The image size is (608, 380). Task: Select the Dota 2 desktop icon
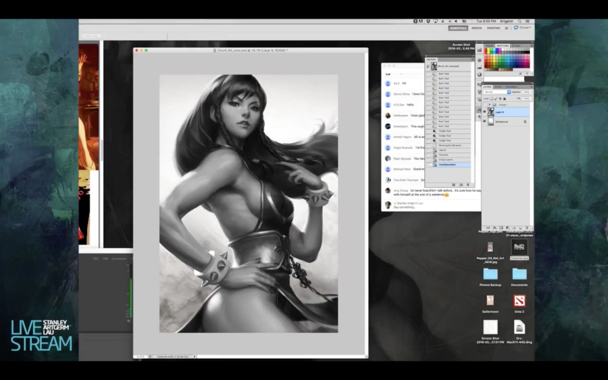(x=519, y=301)
